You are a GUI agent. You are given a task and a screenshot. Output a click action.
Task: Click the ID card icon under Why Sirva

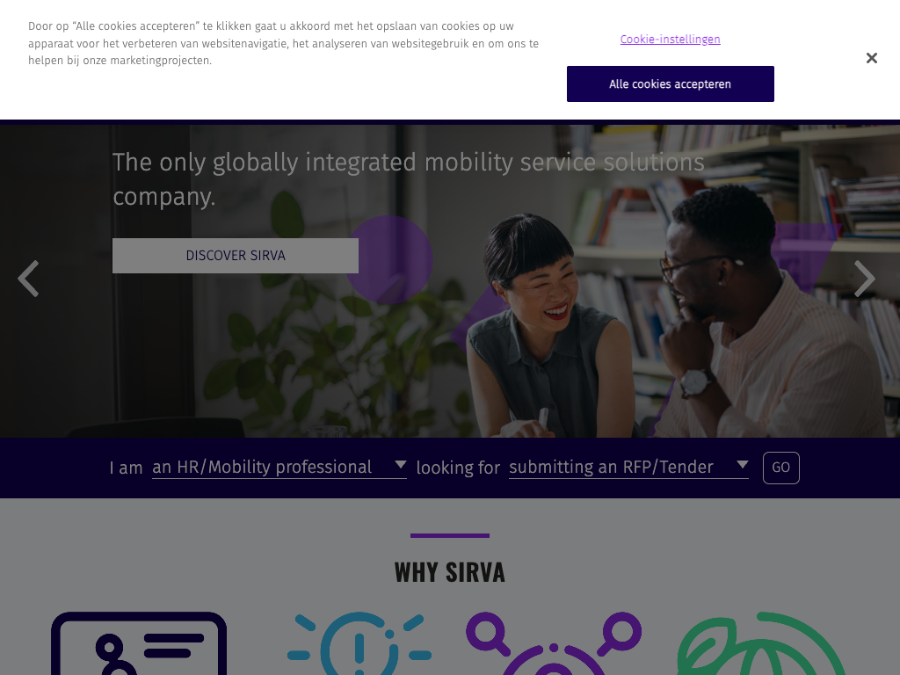point(139,643)
